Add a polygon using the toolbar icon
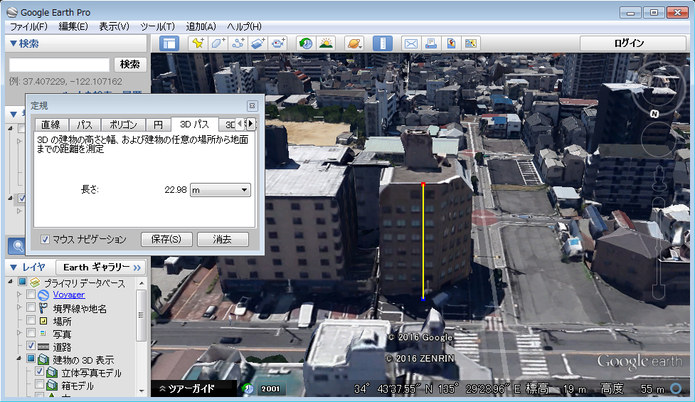Screen dimensions: 695x402 (x=218, y=43)
